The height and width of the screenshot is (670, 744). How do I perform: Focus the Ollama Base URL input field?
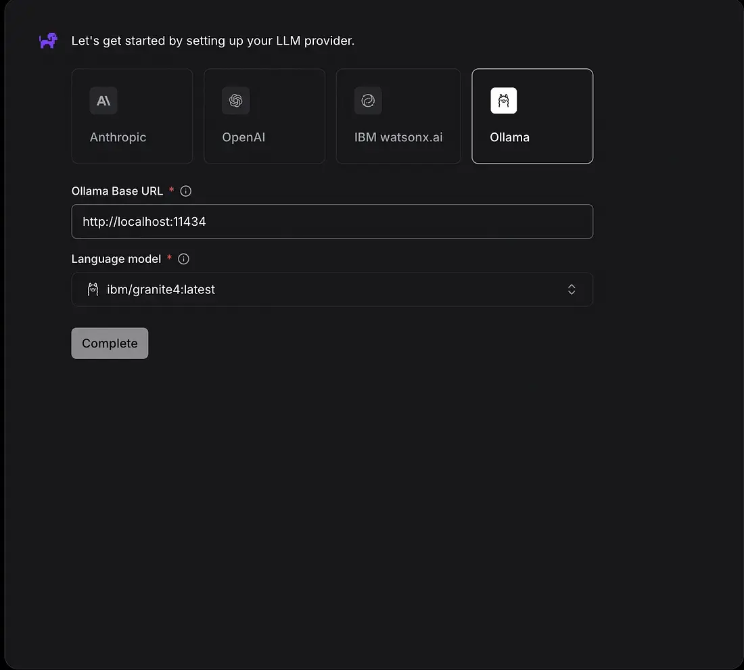tap(331, 221)
